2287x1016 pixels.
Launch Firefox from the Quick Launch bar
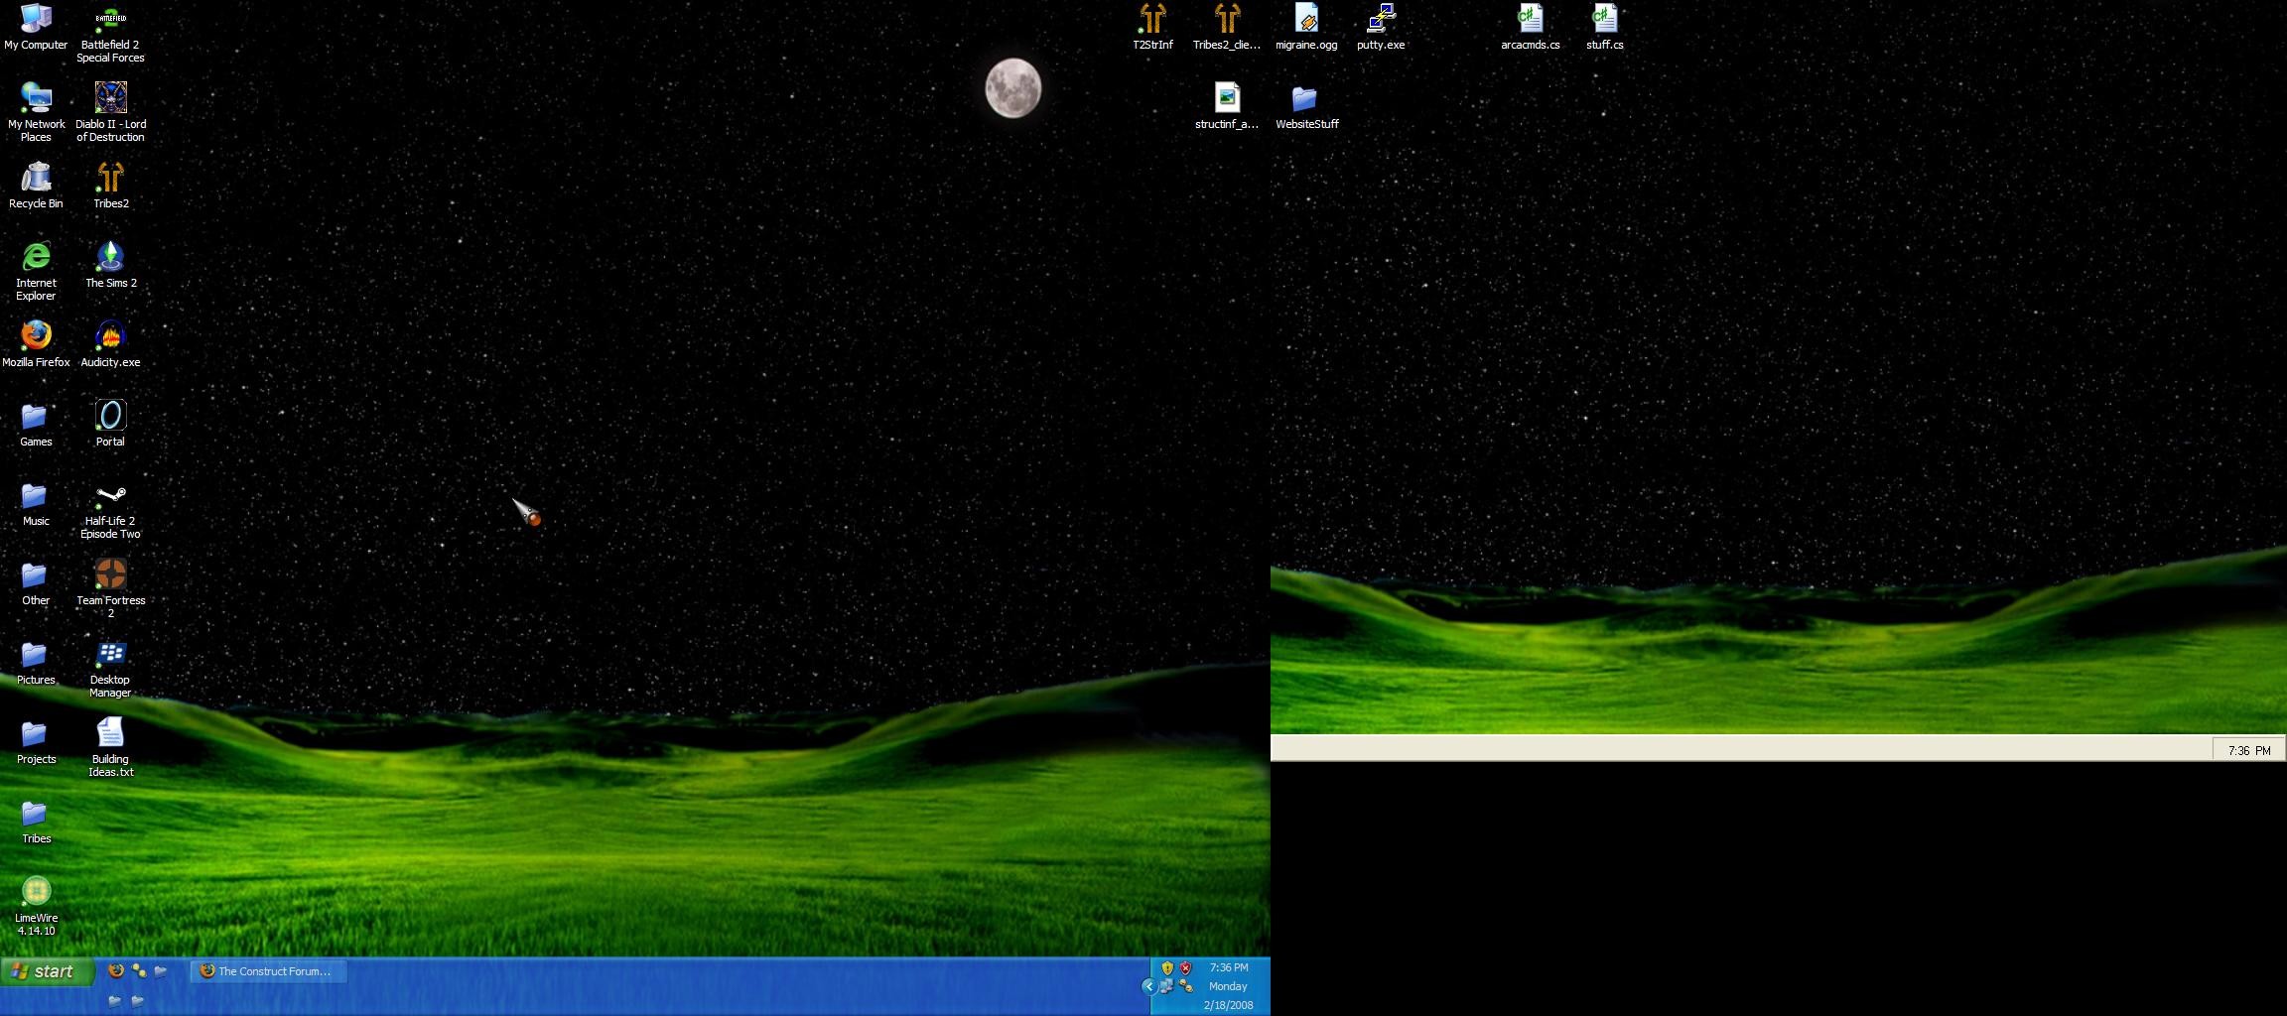tap(115, 971)
